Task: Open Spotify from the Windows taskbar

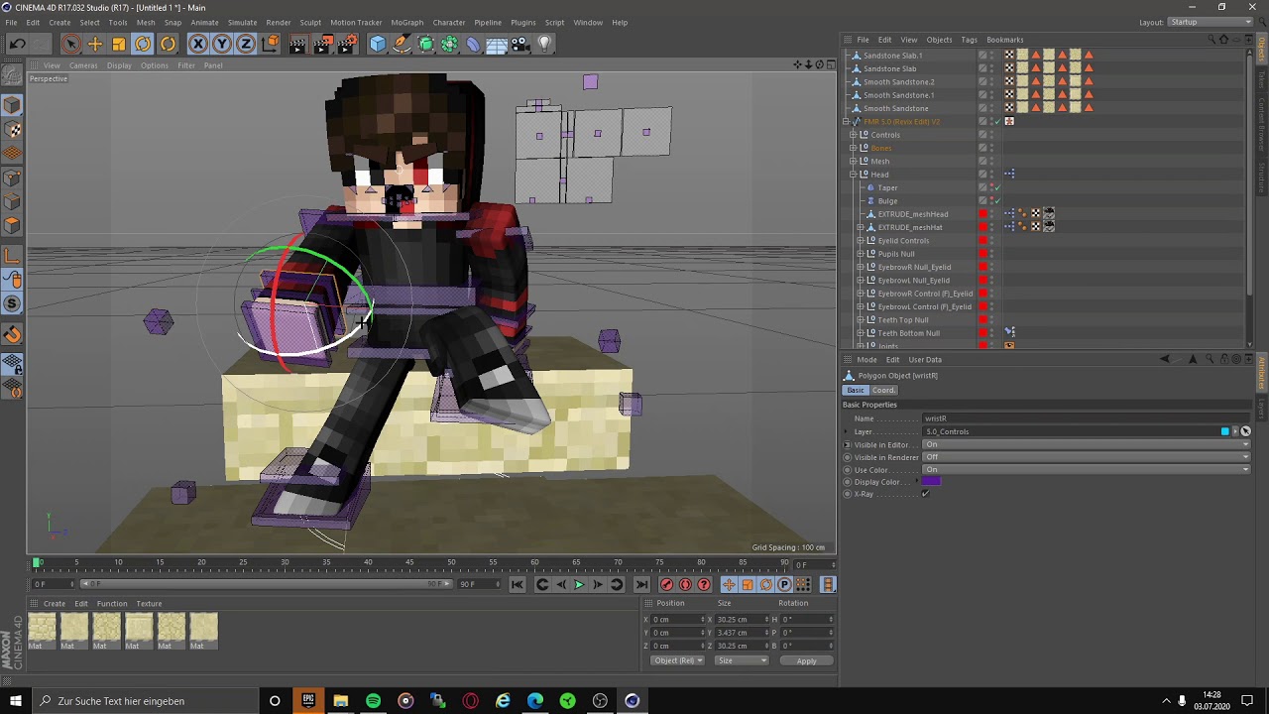Action: coord(373,701)
